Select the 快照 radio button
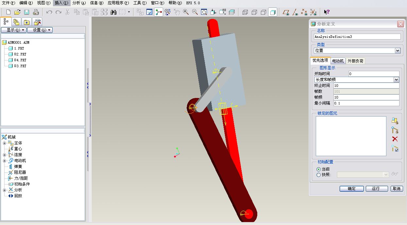 [318, 175]
